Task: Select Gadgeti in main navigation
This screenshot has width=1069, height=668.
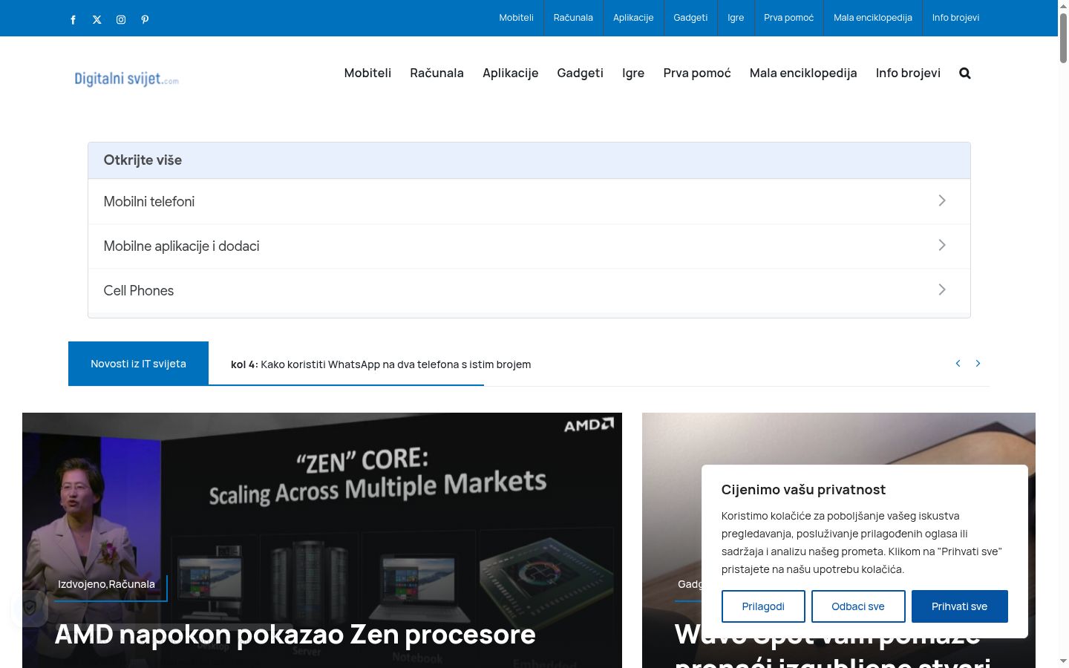Action: (x=580, y=73)
